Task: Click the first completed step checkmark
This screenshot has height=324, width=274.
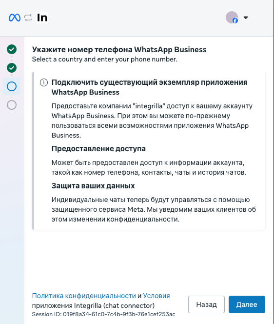Action: 12,49
